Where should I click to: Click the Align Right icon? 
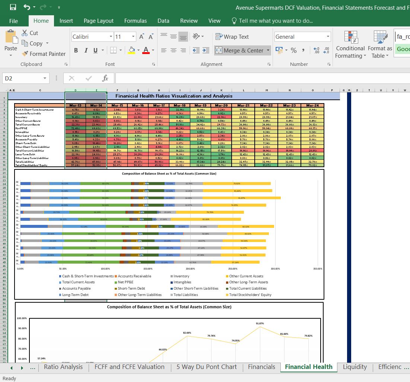[183, 50]
